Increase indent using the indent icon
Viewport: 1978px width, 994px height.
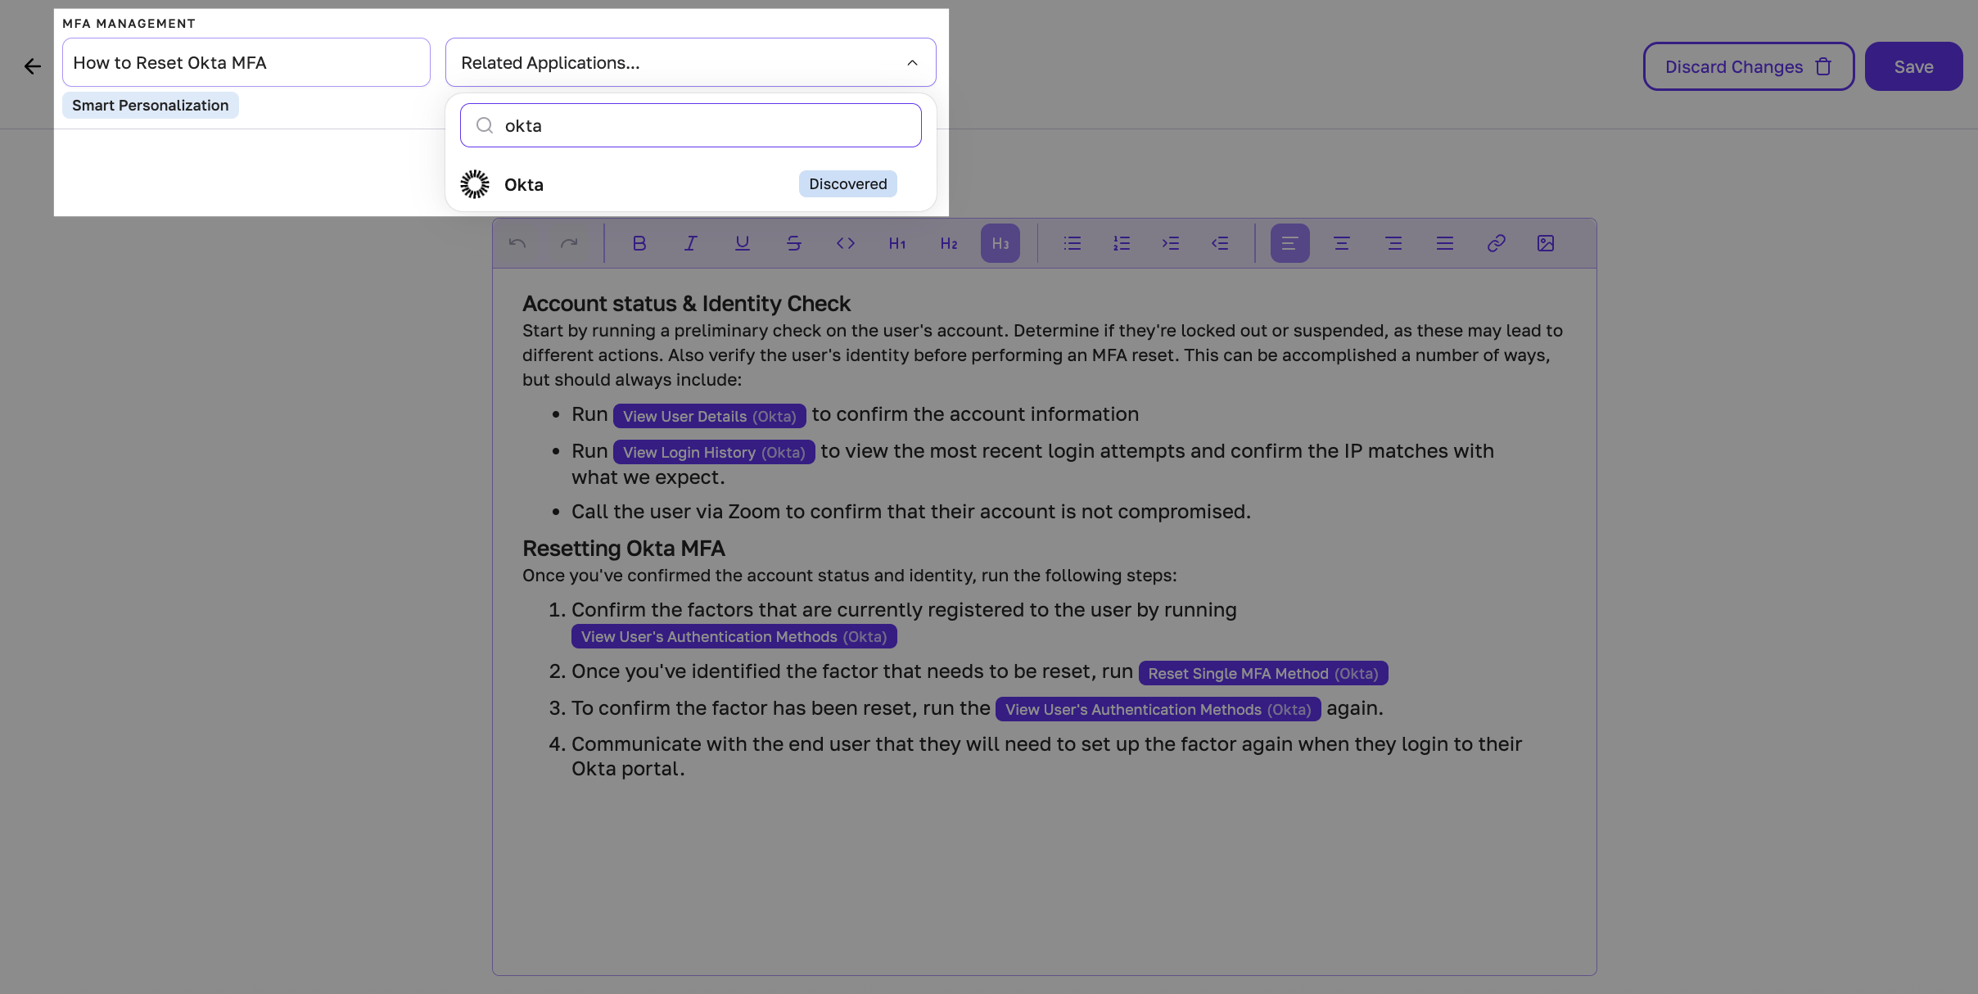point(1171,242)
